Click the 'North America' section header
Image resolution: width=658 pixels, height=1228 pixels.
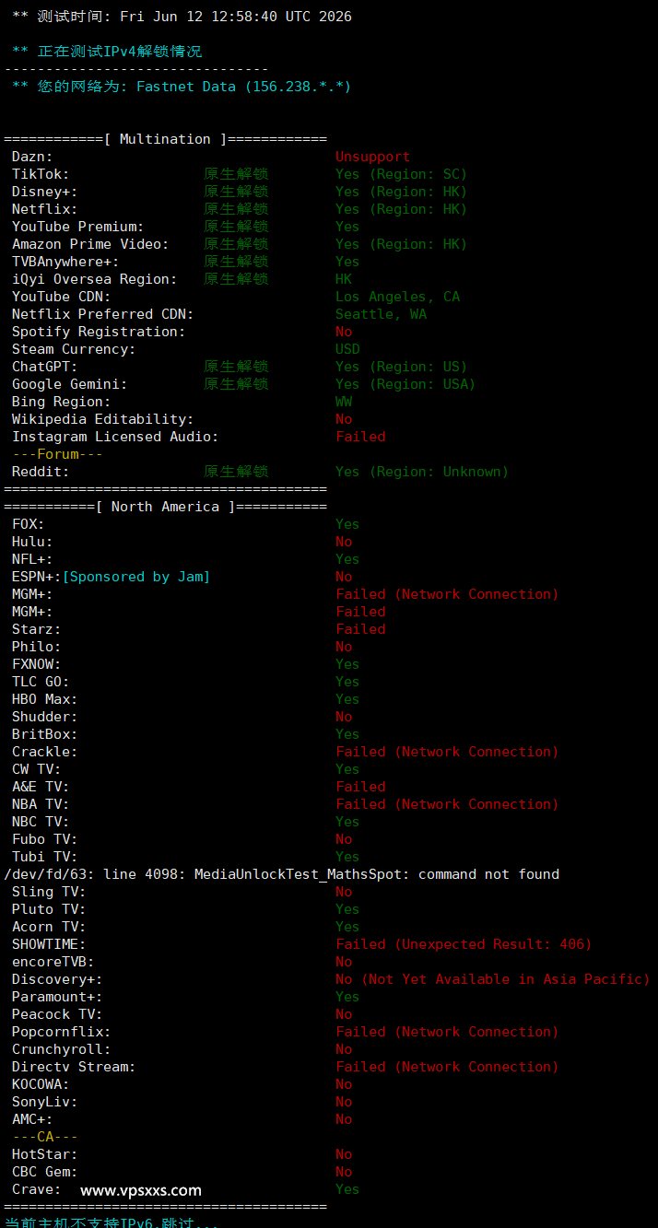click(x=165, y=507)
